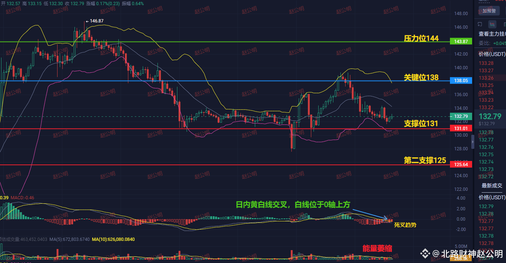Open the 查看主力挂单 link
The height and width of the screenshot is (263, 506).
(492, 34)
